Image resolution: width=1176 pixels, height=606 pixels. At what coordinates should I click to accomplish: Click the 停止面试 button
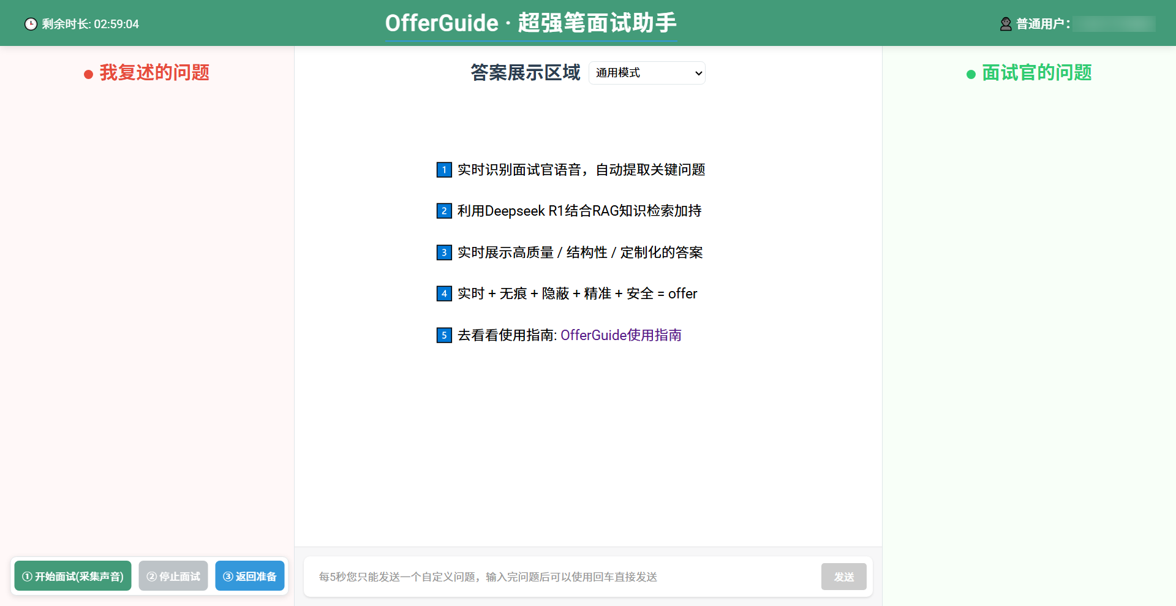coord(173,576)
